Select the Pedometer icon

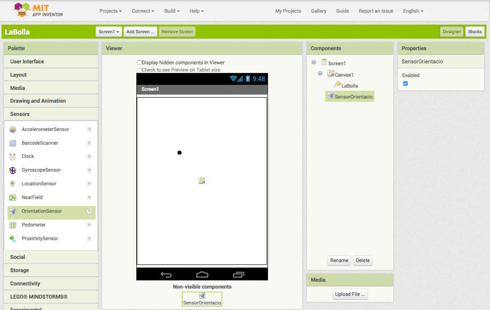[12, 225]
